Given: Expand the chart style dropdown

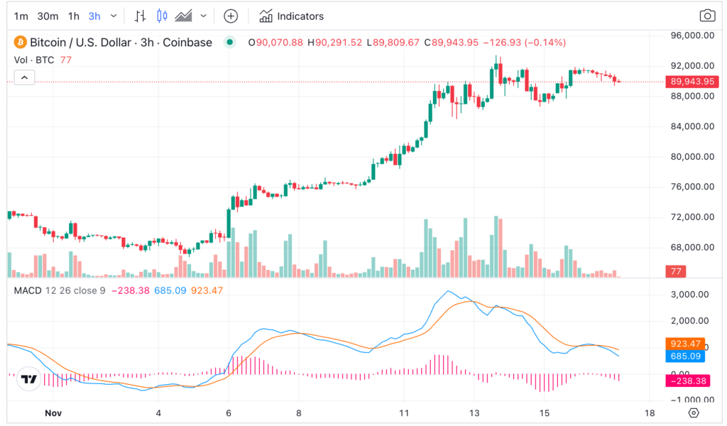Looking at the screenshot, I should pyautogui.click(x=203, y=16).
